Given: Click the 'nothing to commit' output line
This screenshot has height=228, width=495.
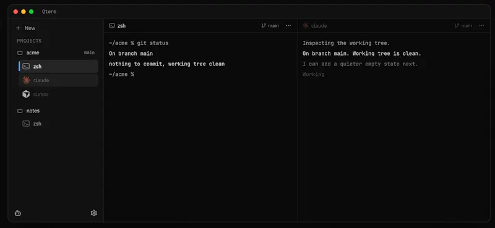Looking at the screenshot, I should point(166,64).
